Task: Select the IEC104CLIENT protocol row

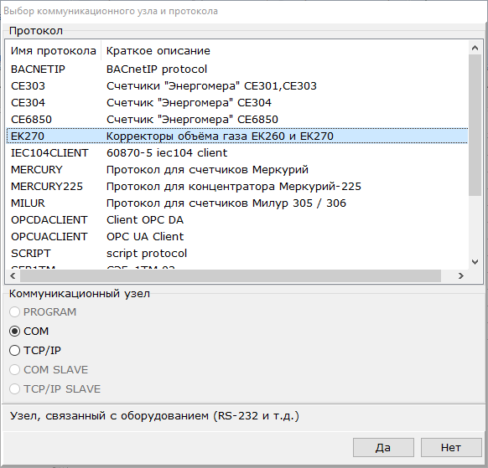Action: (x=237, y=153)
